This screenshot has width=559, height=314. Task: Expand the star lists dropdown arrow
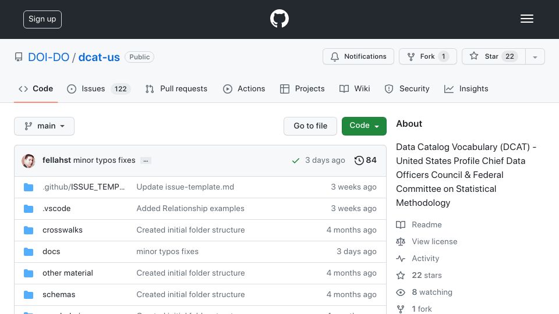[535, 56]
